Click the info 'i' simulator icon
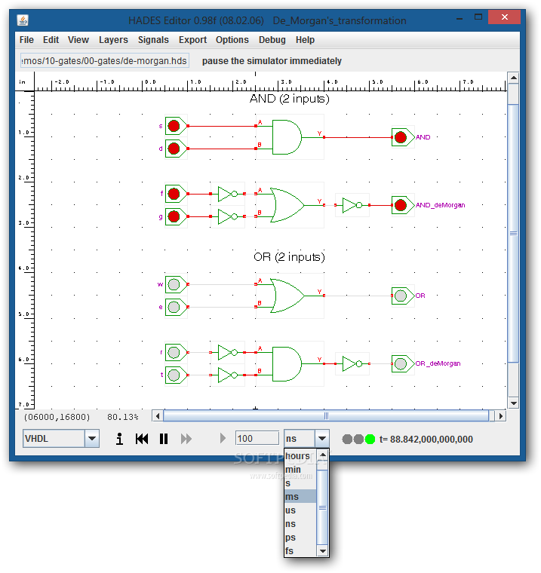Screen dimensions: 541x573 [119, 439]
